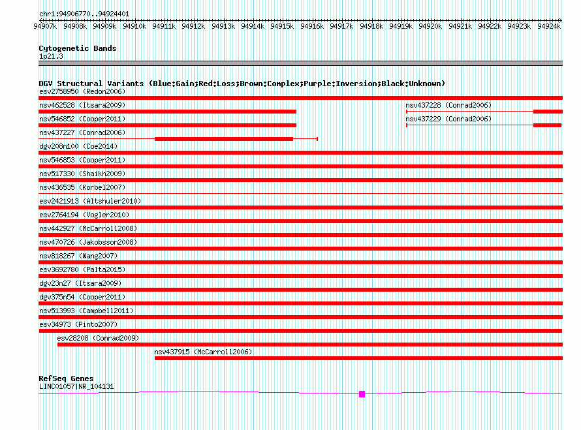Select the 1p21.3 band label
This screenshot has width=581, height=430.
tap(51, 56)
